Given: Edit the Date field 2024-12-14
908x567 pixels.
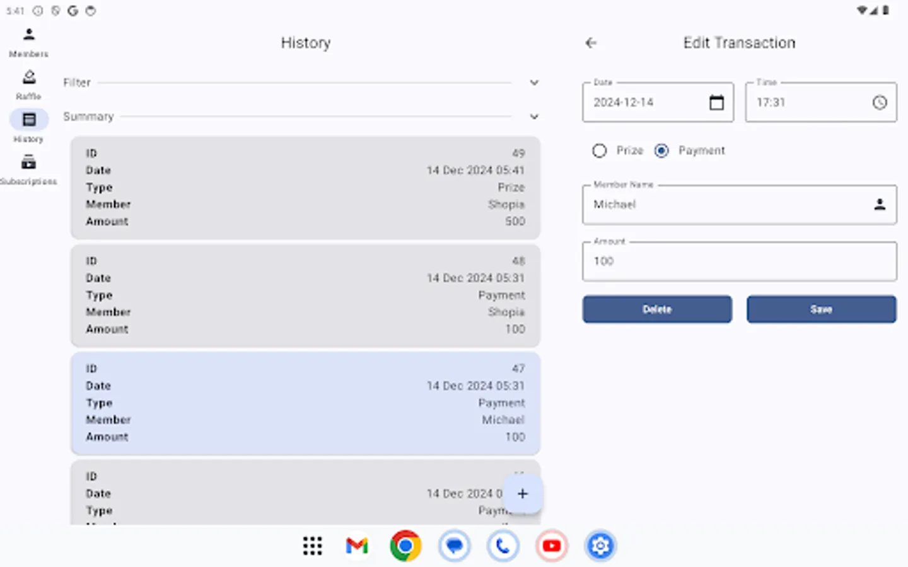Looking at the screenshot, I should coord(658,102).
